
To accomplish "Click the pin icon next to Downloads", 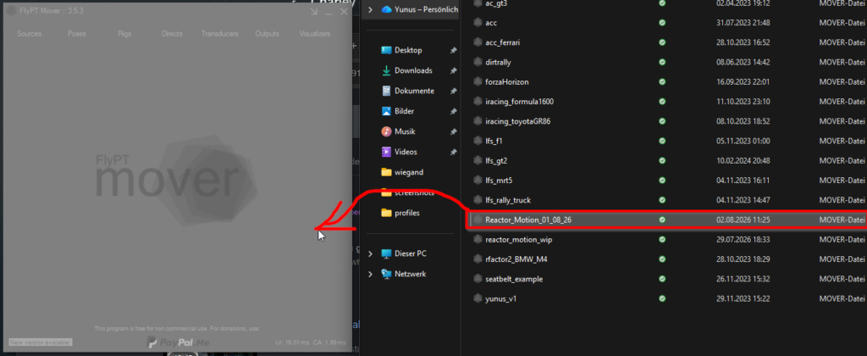I will 454,71.
